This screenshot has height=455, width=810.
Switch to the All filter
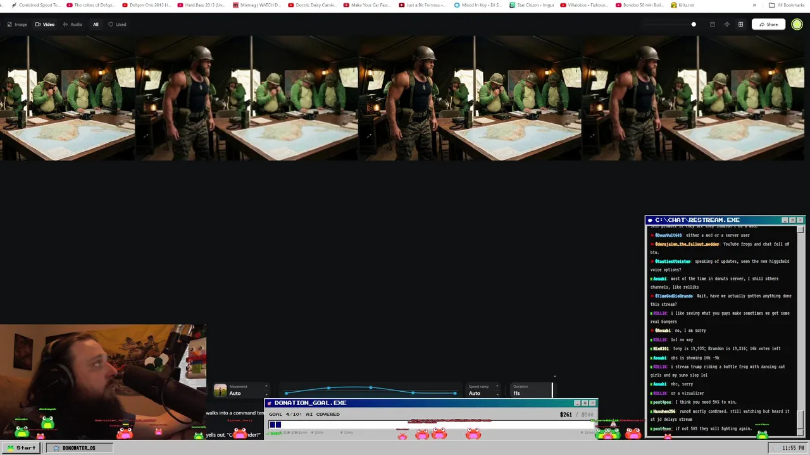(96, 24)
